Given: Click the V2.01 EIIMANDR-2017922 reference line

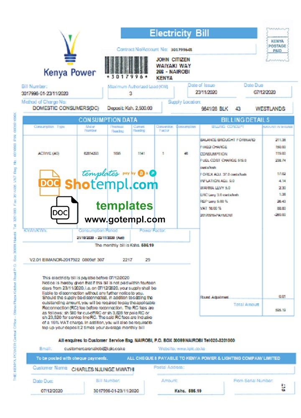Looking at the screenshot, I should [90, 260].
